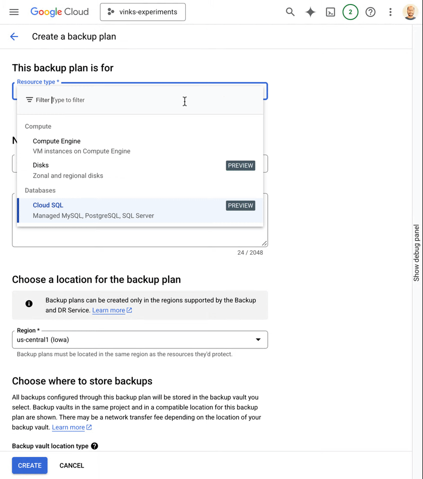
Task: Open the main navigation hamburger menu
Action: tap(14, 12)
